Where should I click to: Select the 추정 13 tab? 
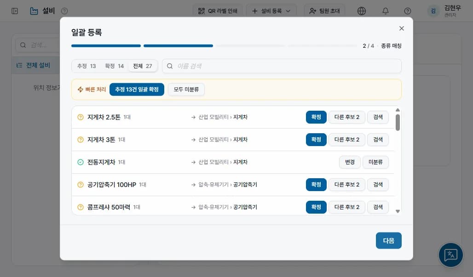click(87, 66)
